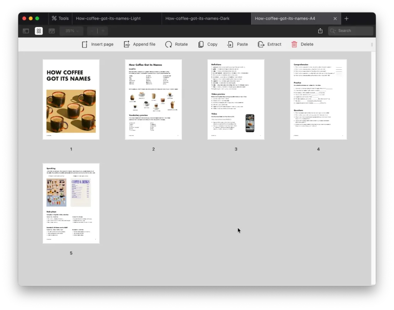
Task: Select the page 5 Speaking thumbnail
Action: coord(71,203)
